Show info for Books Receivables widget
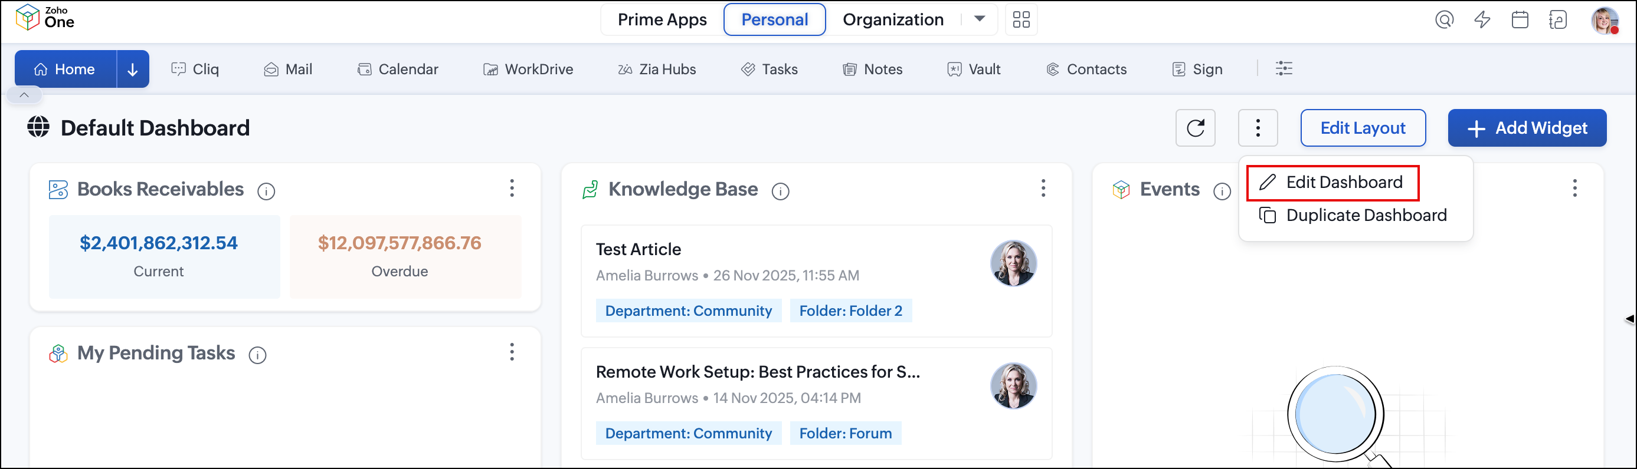Viewport: 1637px width, 469px height. pos(266,191)
